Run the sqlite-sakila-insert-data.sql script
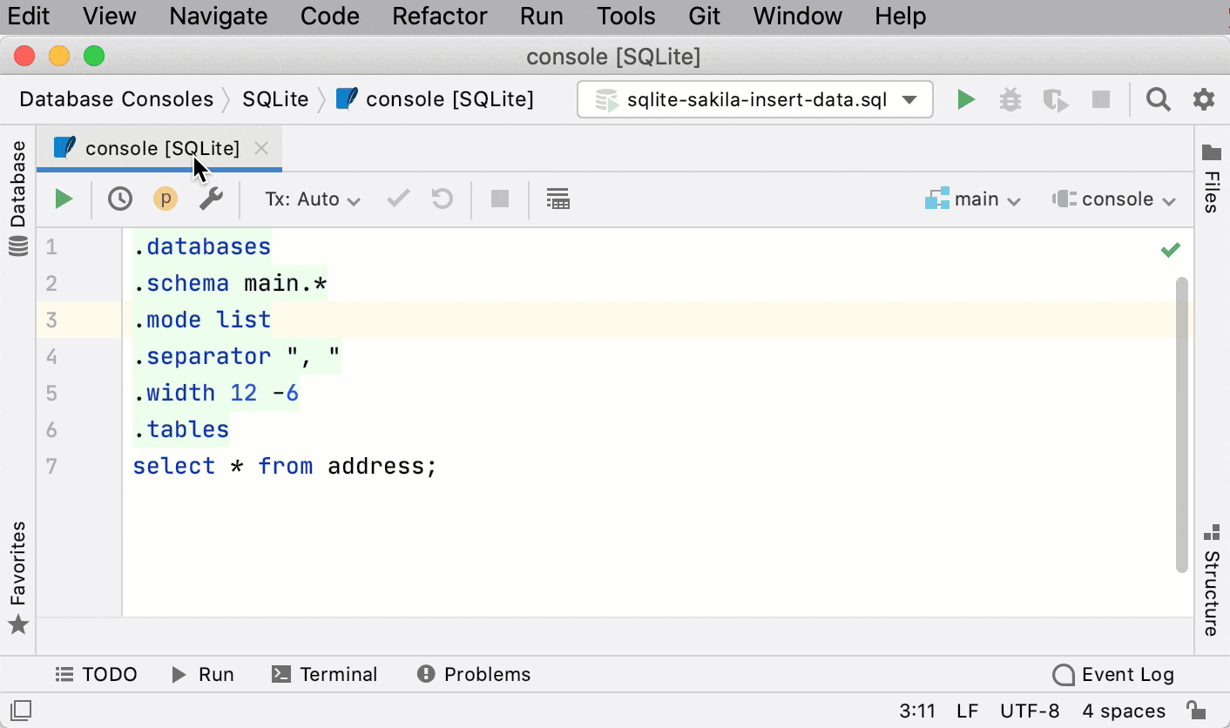1230x728 pixels. pyautogui.click(x=965, y=99)
